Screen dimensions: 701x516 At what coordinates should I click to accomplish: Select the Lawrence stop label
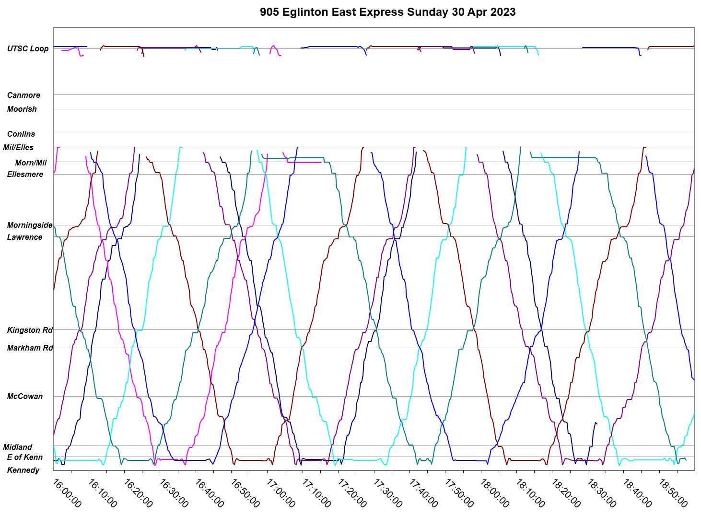click(24, 237)
